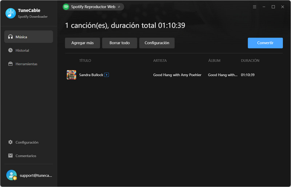Click the Spotify Downloader subtitle

33,16
